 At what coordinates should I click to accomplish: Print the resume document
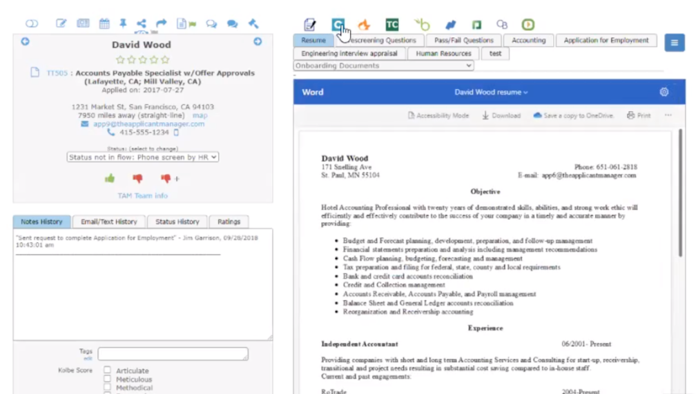(x=639, y=116)
